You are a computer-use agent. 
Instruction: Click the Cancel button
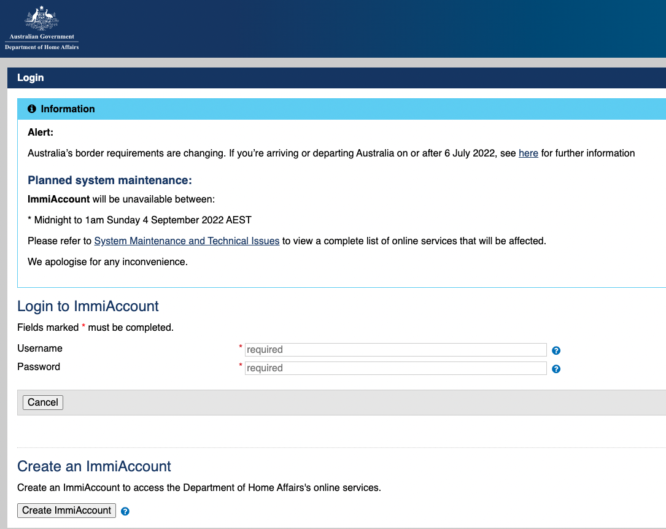pyautogui.click(x=43, y=403)
